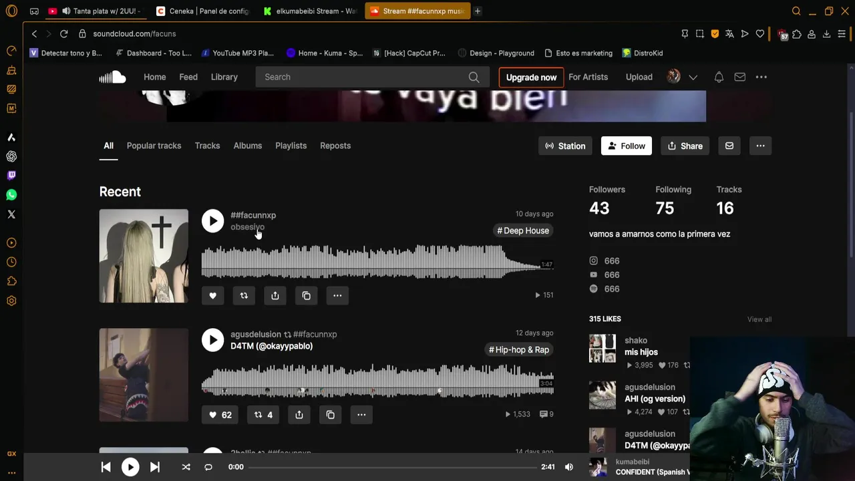Image resolution: width=855 pixels, height=481 pixels.
Task: Message the profile via envelope button
Action: [729, 146]
